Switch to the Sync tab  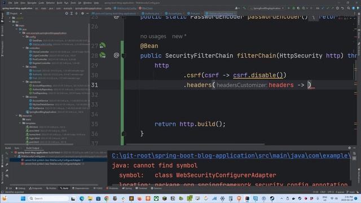click(17, 148)
